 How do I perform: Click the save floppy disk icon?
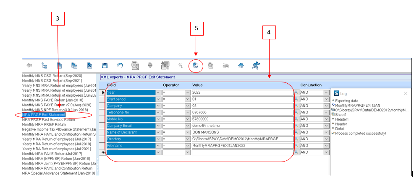coord(105,65)
